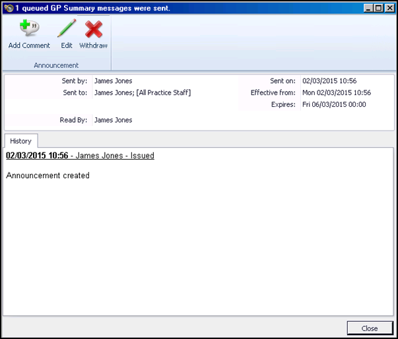398x339 pixels.
Task: Click the red X Withdraw icon
Action: [93, 30]
